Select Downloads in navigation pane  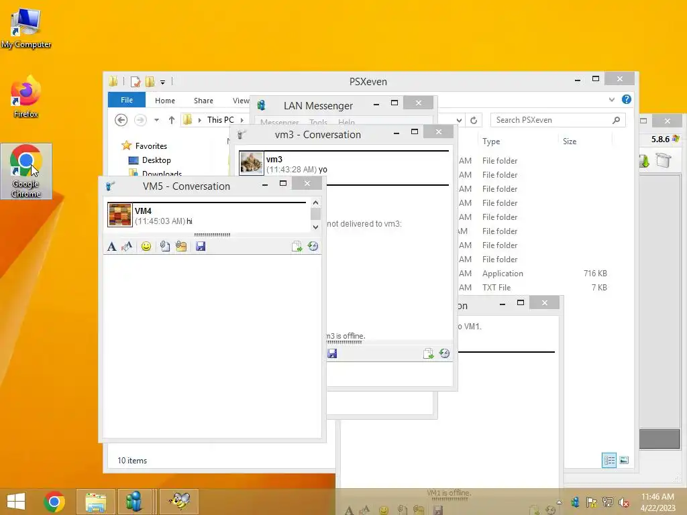162,174
